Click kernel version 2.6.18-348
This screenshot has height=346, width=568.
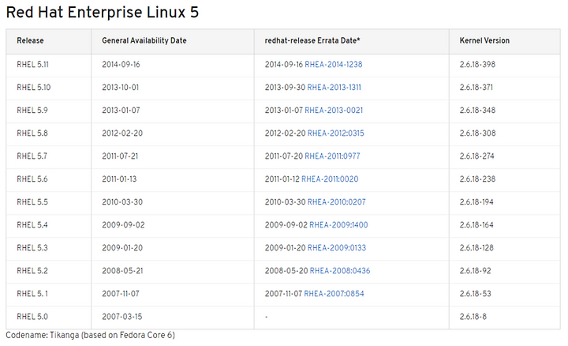point(477,111)
